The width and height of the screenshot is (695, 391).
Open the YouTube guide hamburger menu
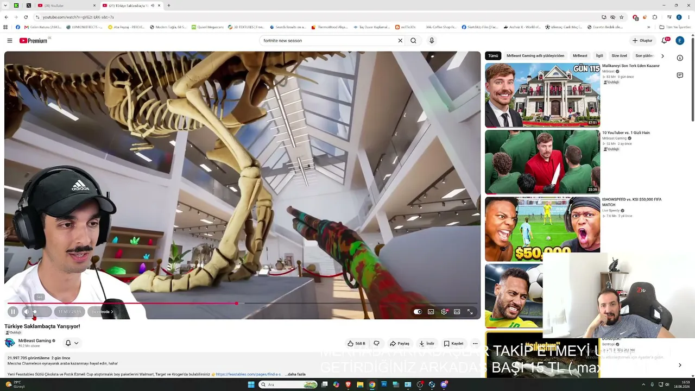[10, 41]
